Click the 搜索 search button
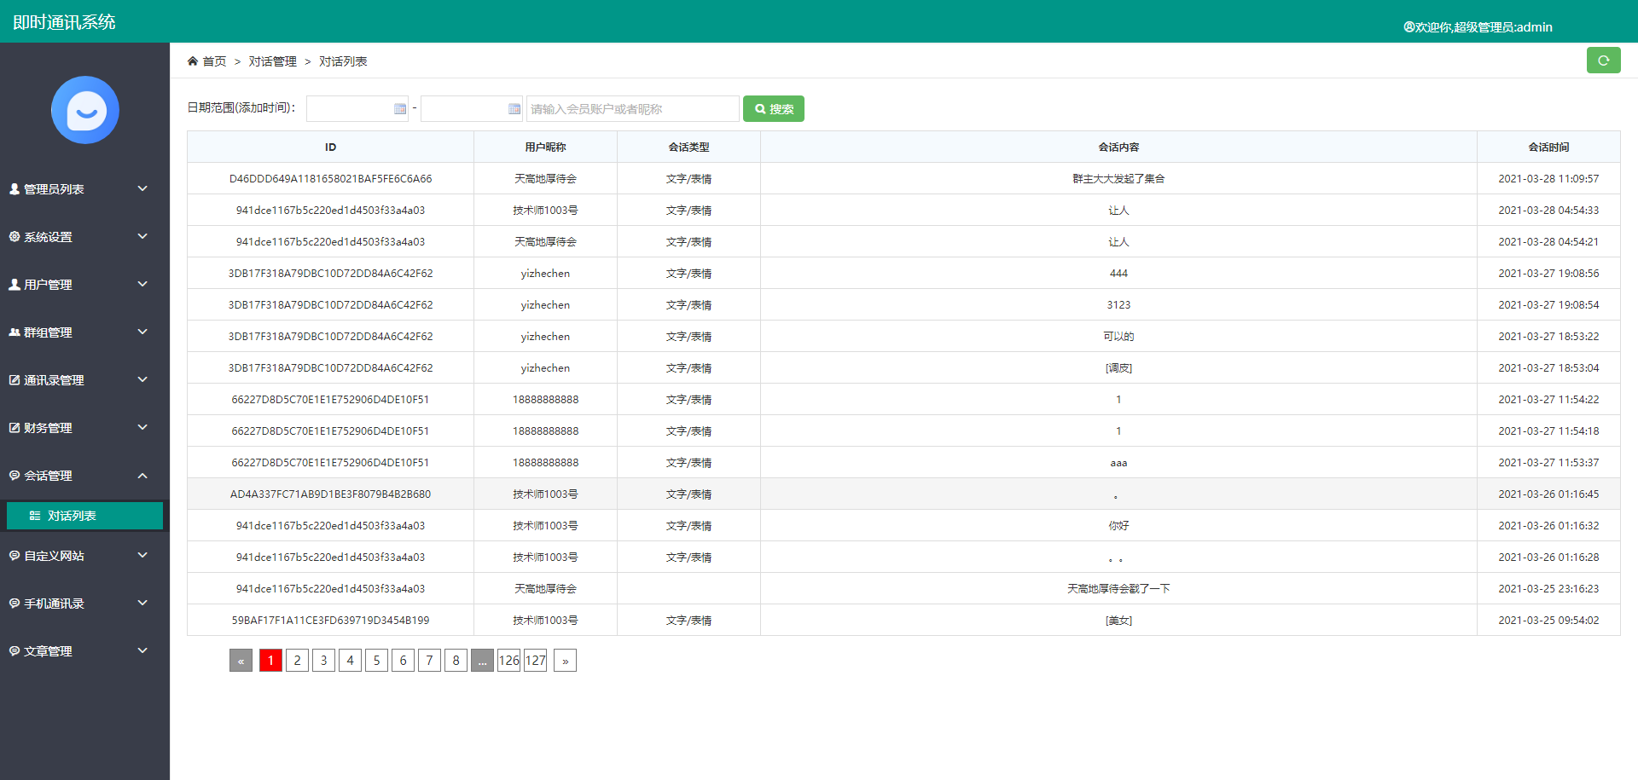The width and height of the screenshot is (1638, 780). 773,108
